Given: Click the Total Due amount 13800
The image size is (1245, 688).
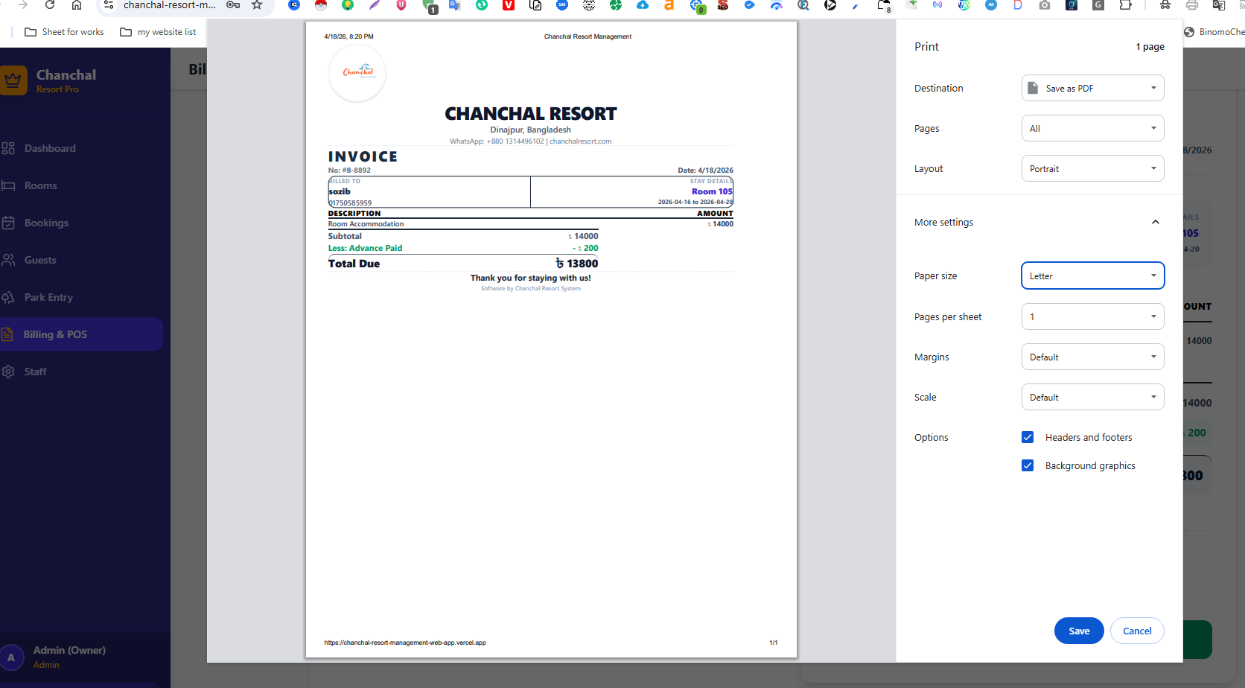Looking at the screenshot, I should [577, 264].
